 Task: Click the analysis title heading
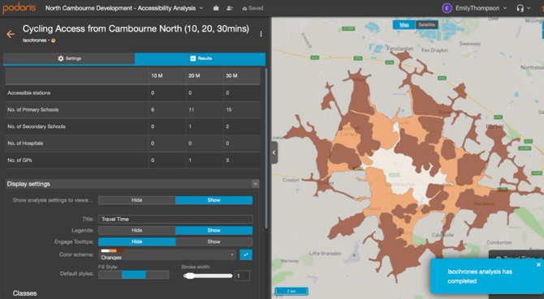[136, 28]
